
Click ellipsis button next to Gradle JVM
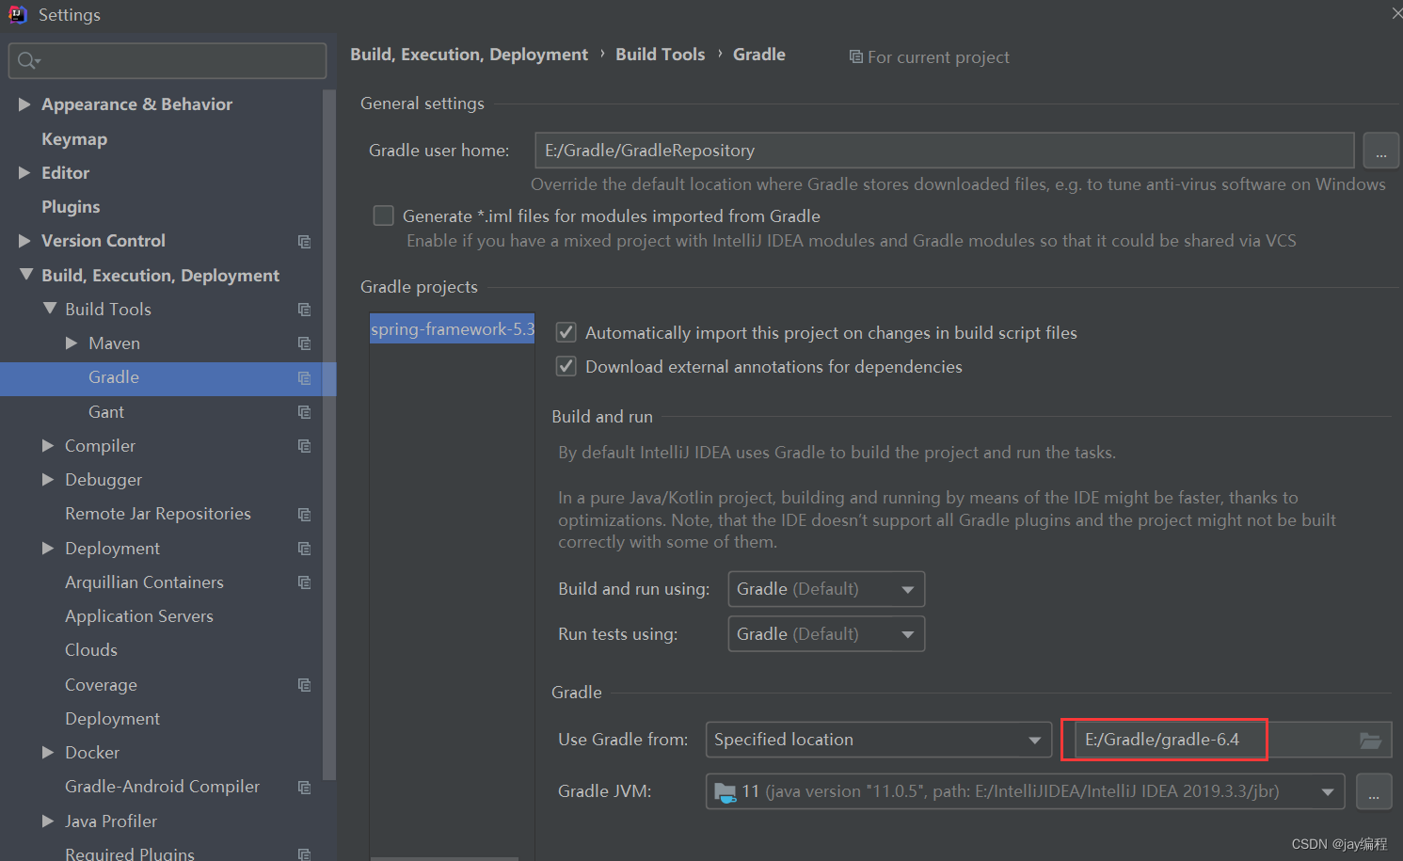1374,791
